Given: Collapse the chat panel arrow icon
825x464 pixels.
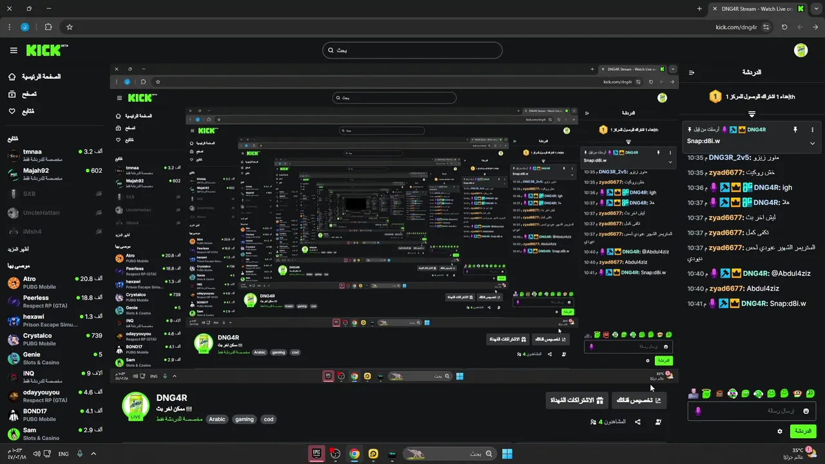Looking at the screenshot, I should 692,73.
